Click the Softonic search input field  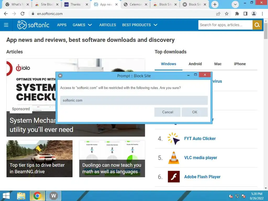(x=225, y=25)
